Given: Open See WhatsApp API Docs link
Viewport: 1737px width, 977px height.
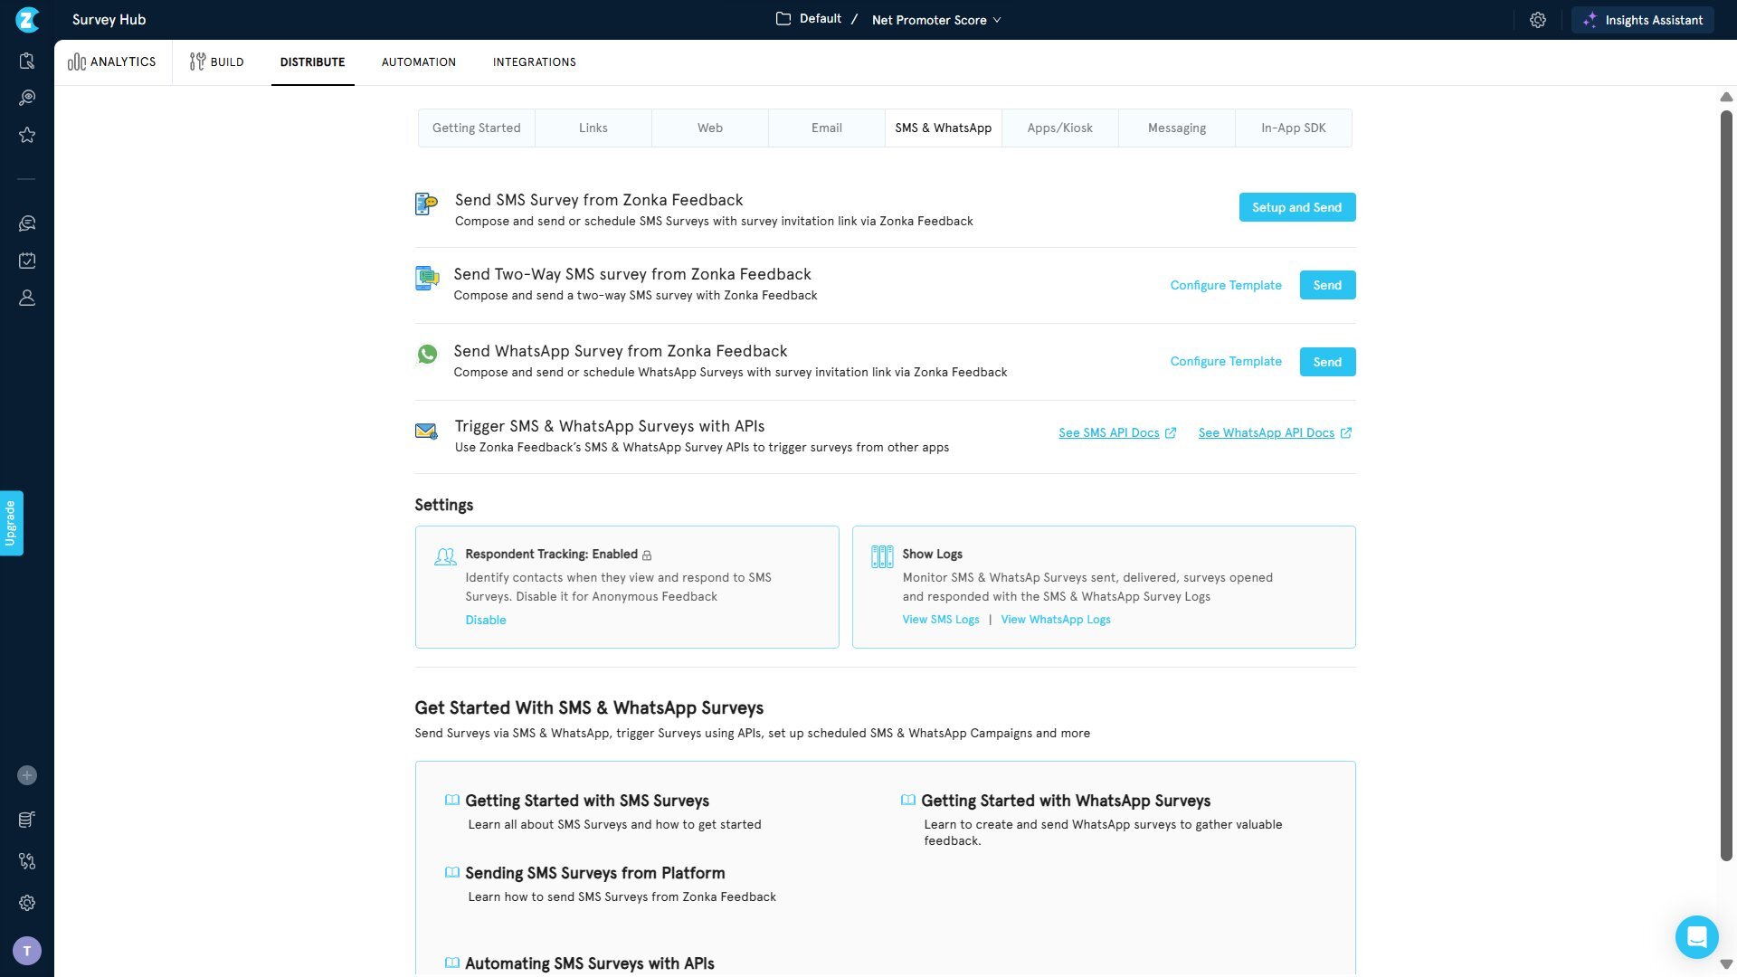Looking at the screenshot, I should coord(1275,432).
